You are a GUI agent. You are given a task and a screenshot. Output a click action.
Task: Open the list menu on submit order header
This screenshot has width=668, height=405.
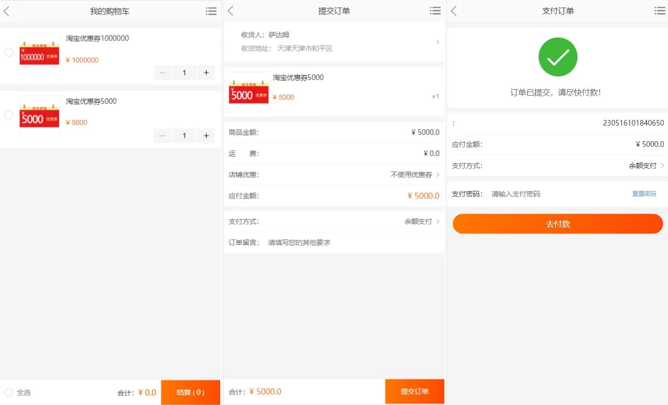click(x=435, y=11)
